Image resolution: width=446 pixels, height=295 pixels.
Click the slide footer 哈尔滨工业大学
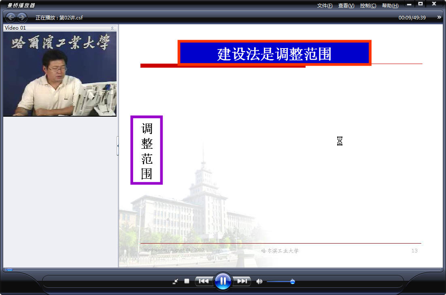coord(280,251)
